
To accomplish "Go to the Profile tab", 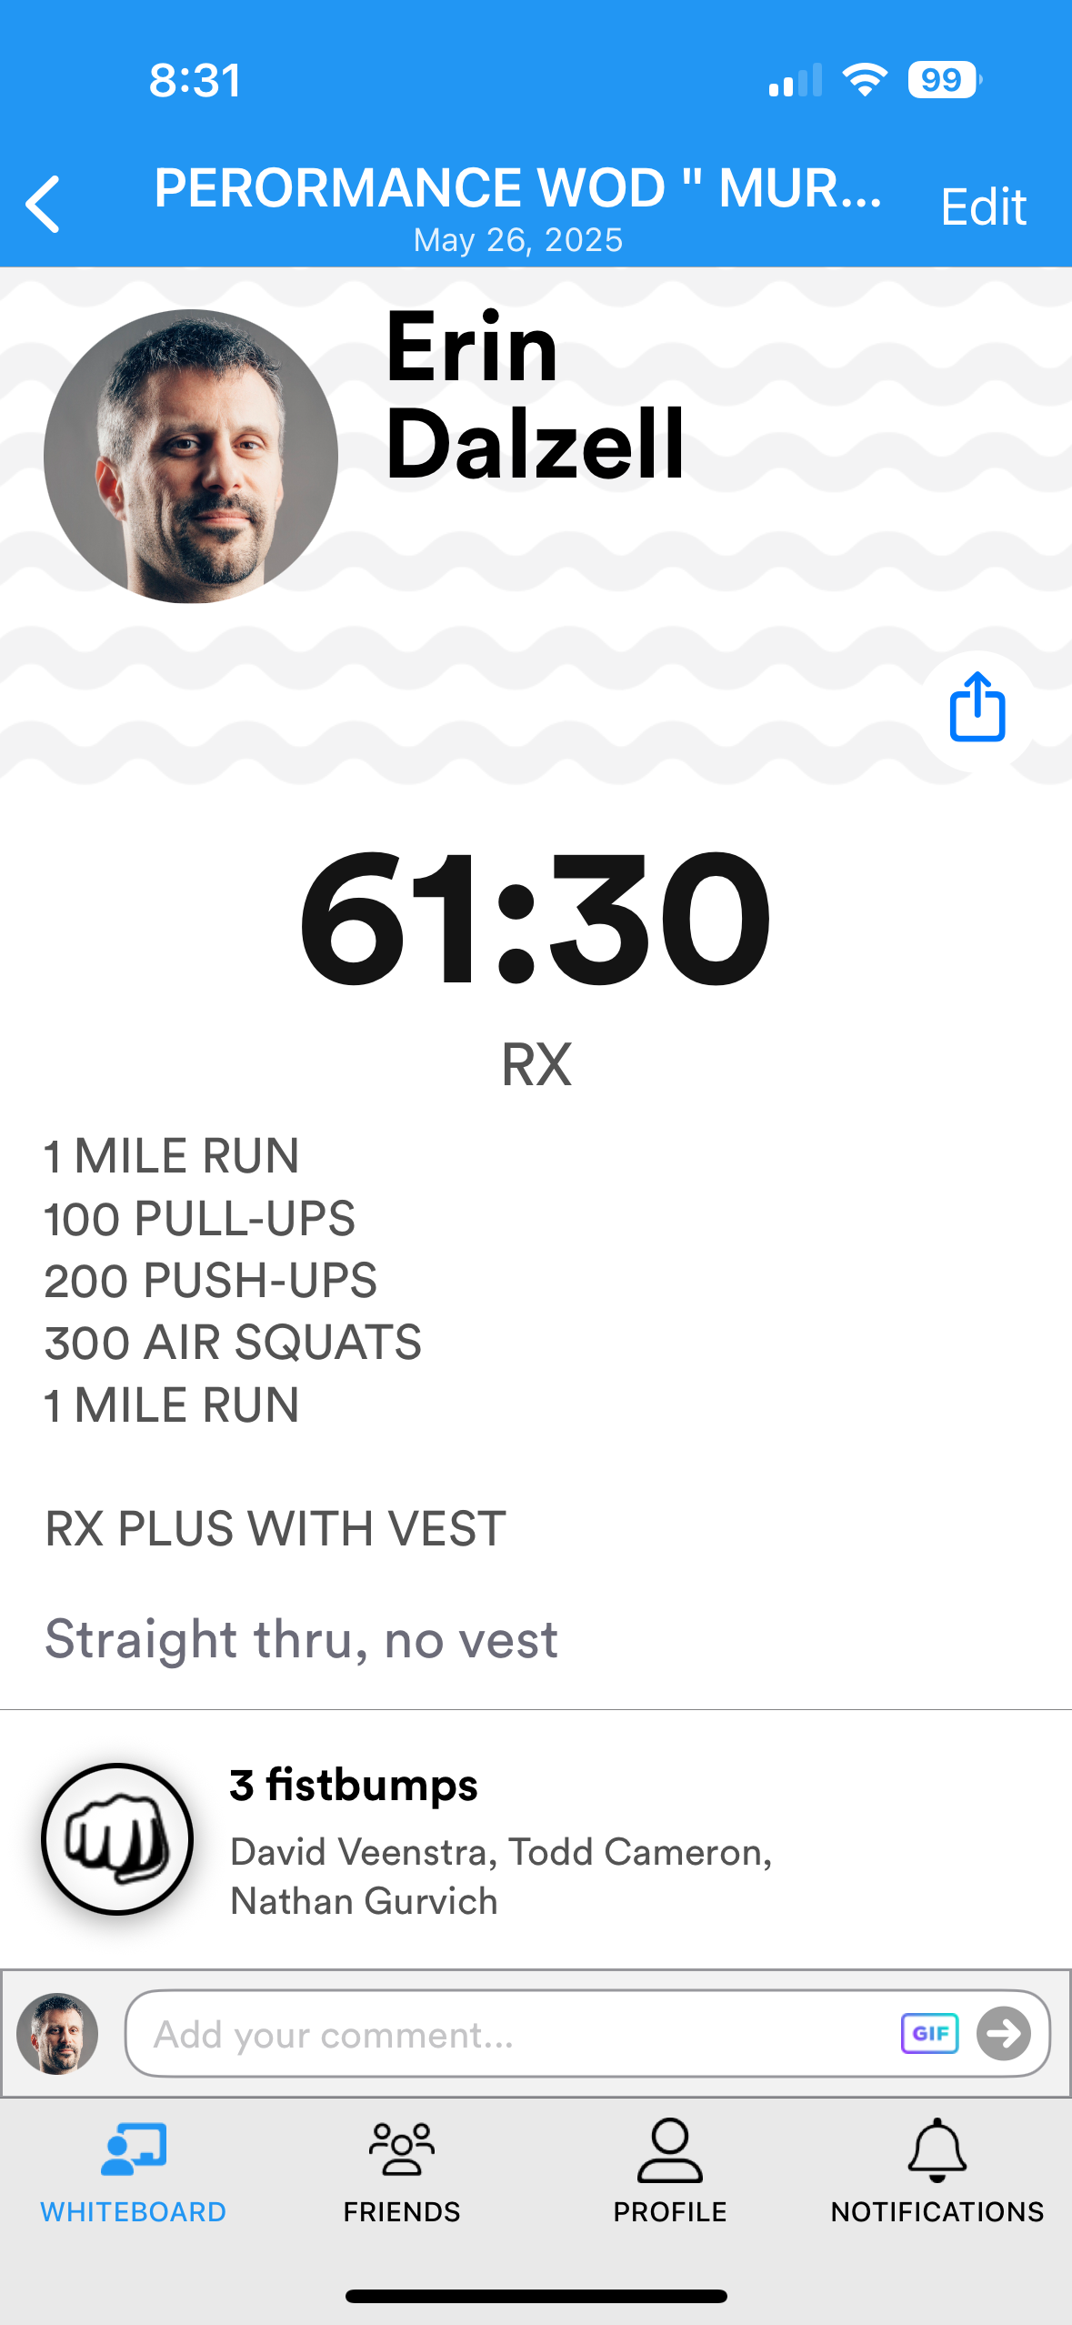I will click(x=669, y=2170).
